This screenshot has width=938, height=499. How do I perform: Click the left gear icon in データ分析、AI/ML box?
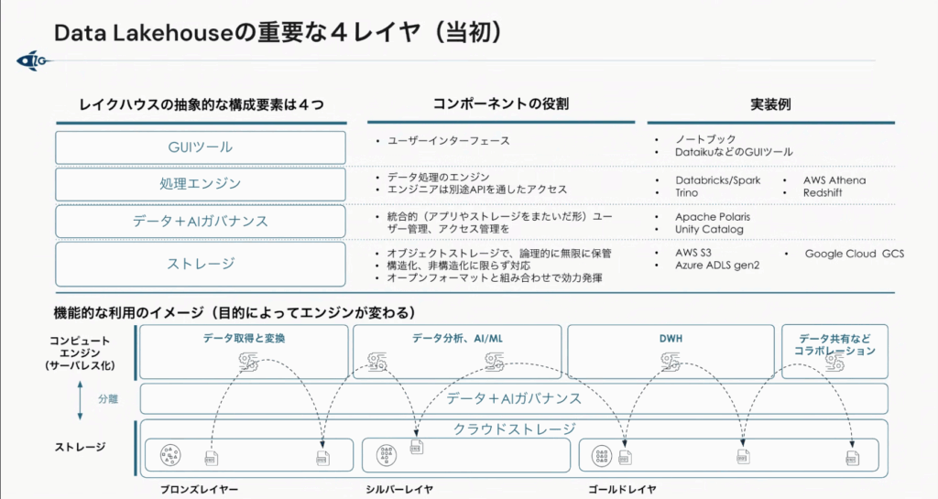[376, 363]
